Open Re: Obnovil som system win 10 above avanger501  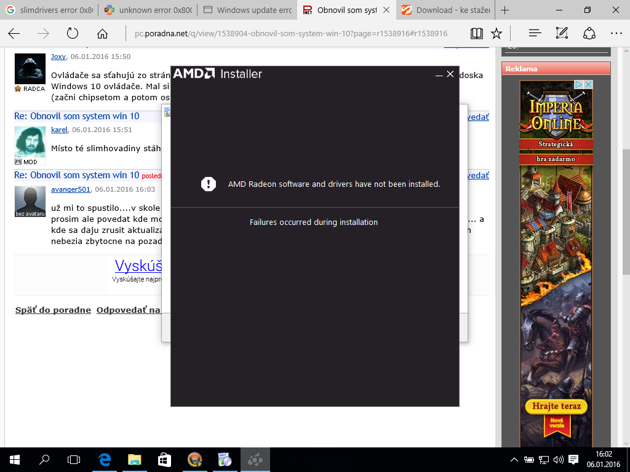coord(77,175)
